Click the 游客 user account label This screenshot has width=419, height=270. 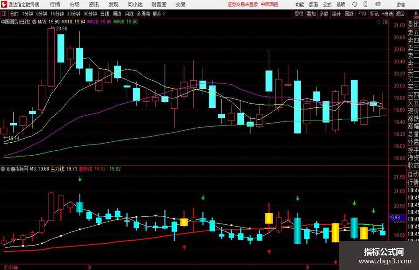400,4
